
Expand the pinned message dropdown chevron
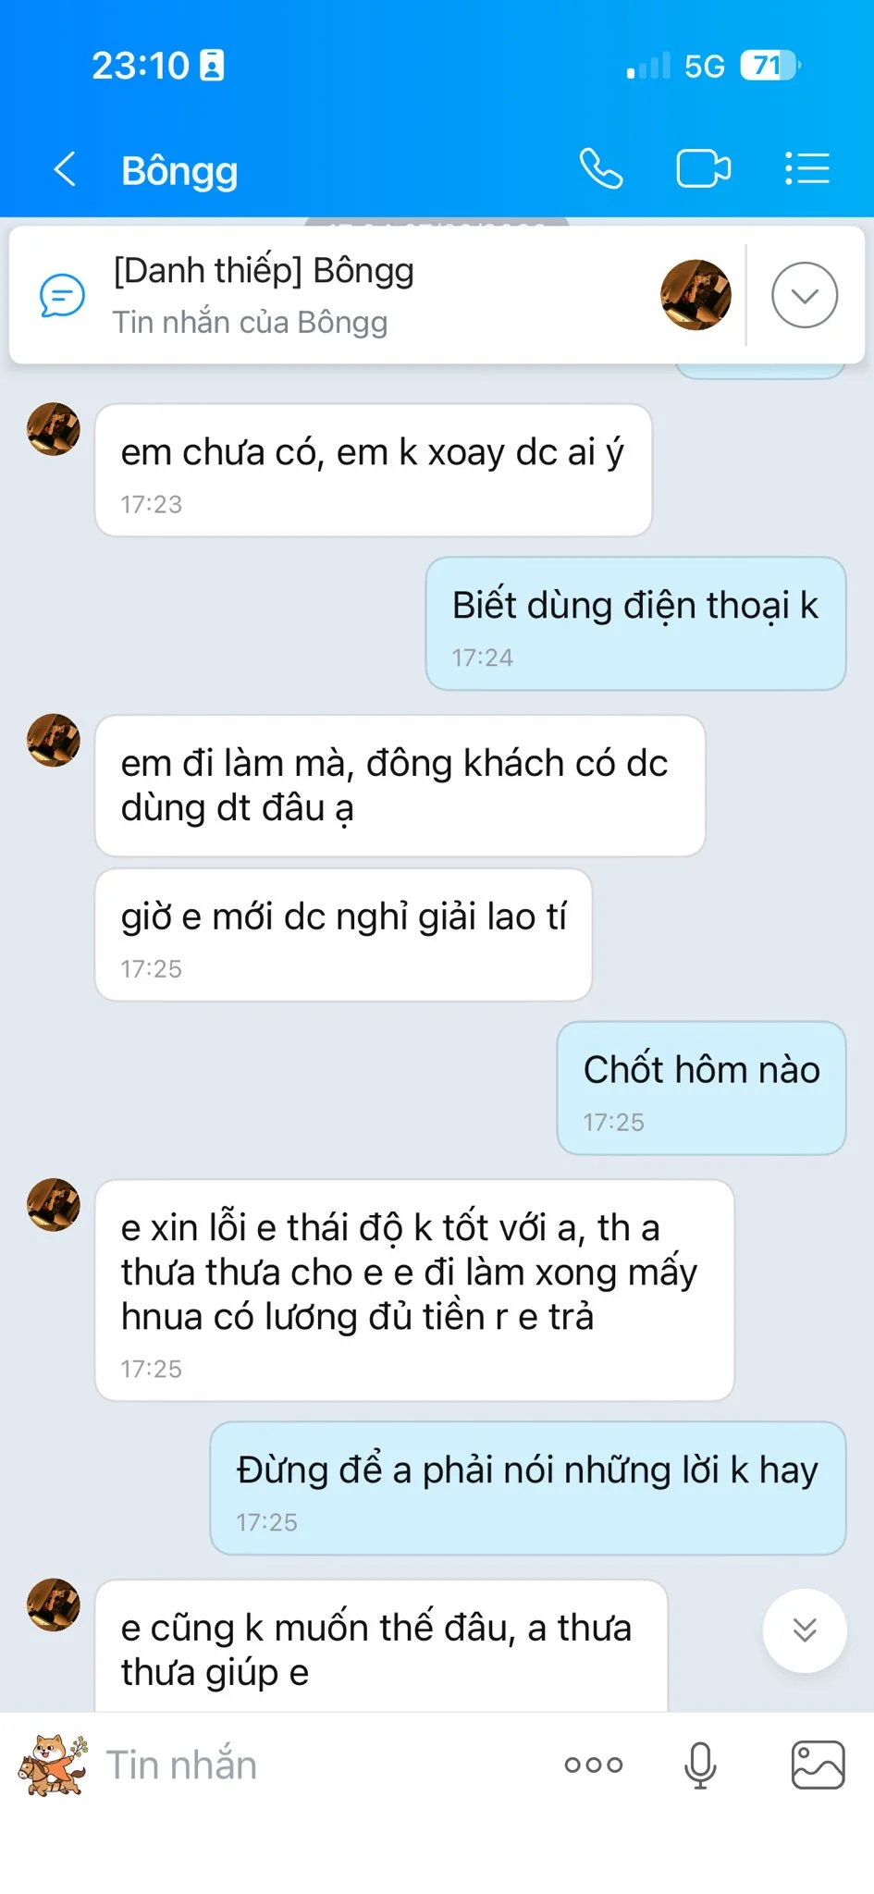click(805, 295)
